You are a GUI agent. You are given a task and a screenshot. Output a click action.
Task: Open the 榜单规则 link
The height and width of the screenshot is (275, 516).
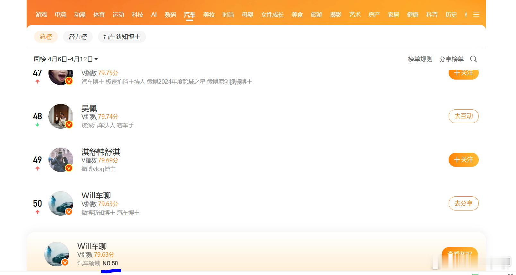(420, 59)
